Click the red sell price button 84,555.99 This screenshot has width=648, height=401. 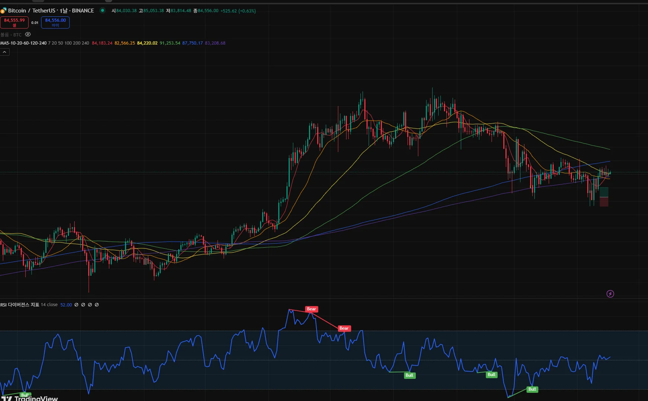click(14, 22)
